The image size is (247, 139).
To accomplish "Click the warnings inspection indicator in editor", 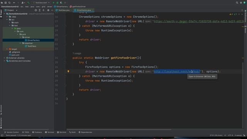I will tap(231, 14).
